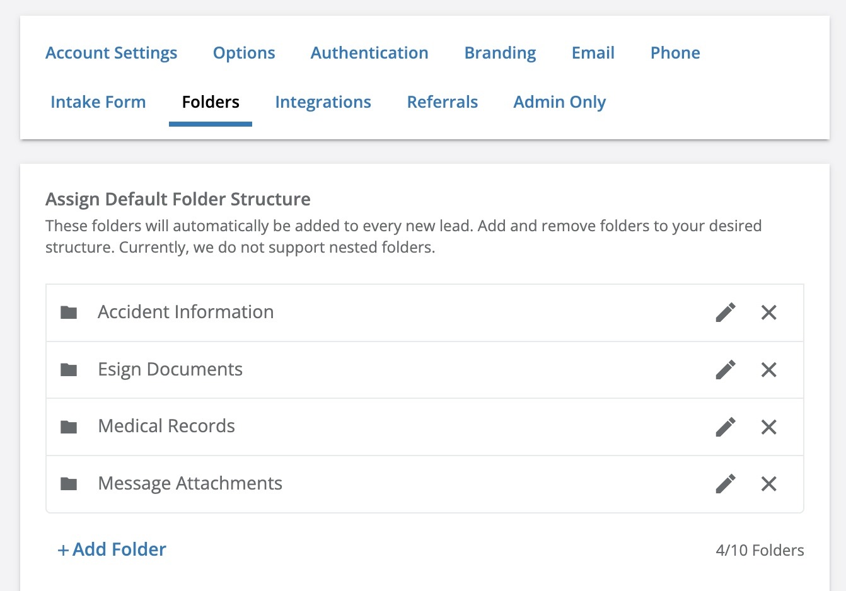
Task: Open the Phone settings tab
Action: tap(675, 53)
